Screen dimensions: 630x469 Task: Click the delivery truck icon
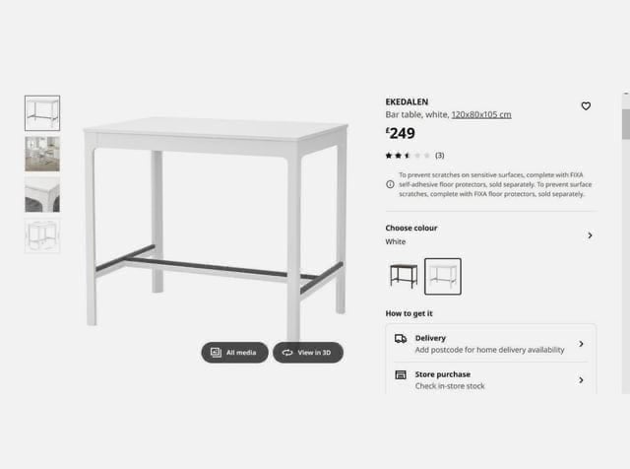click(401, 339)
